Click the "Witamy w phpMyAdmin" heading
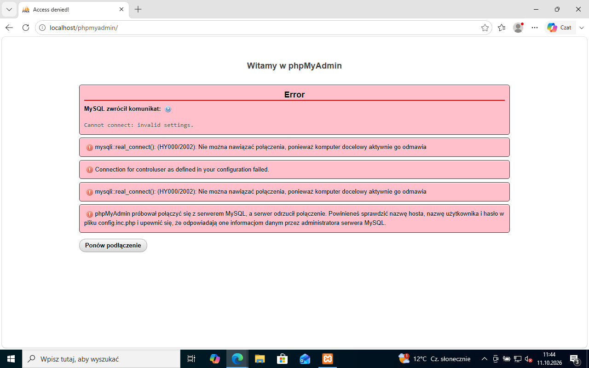This screenshot has height=368, width=589. 294,66
